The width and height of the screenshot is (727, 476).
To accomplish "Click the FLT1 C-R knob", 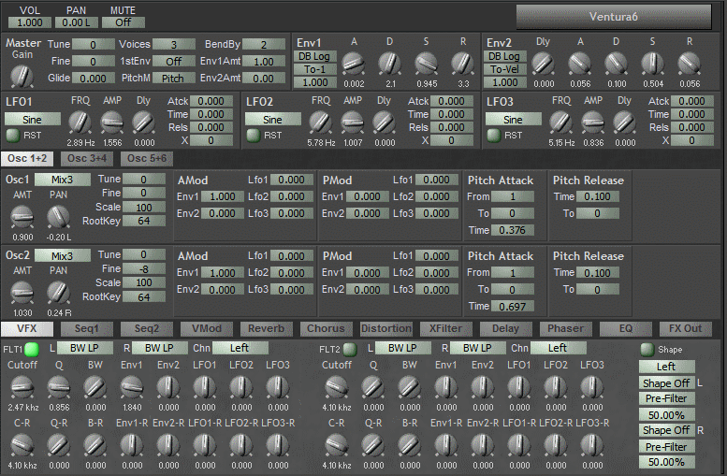I will (x=22, y=445).
